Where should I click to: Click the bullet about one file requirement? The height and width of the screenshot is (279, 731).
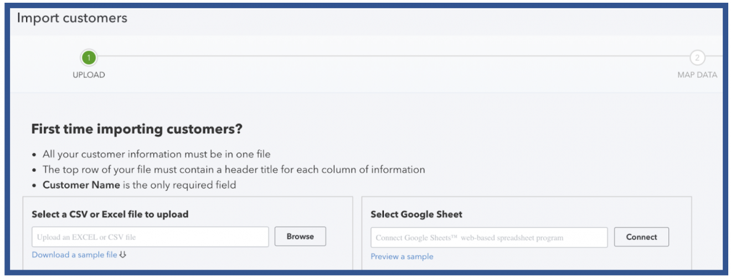point(156,154)
